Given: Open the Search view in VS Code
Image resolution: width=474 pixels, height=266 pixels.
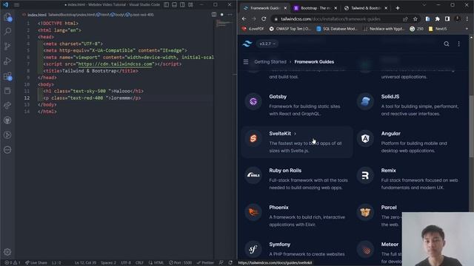Looking at the screenshot, I should 8,31.
